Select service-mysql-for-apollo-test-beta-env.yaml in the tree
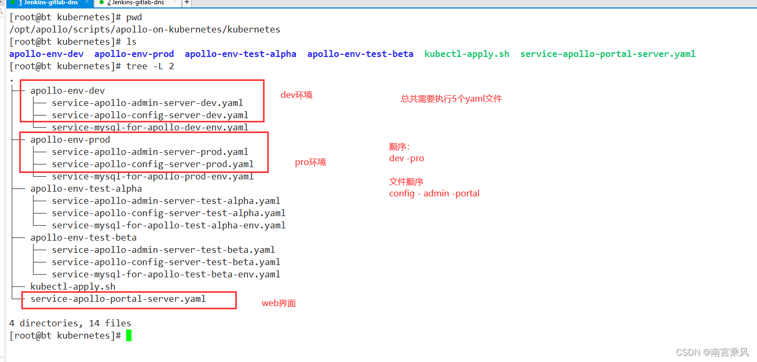Screen dimensions: 757x362 (166, 274)
